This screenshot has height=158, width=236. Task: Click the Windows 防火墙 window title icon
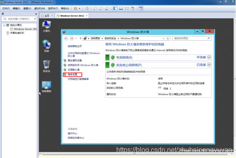tap(64, 32)
